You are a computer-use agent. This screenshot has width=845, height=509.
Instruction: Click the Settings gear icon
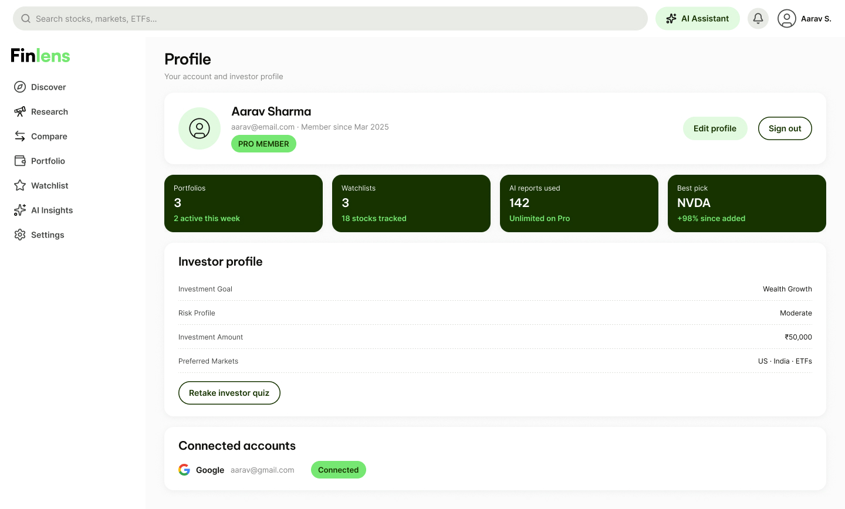tap(20, 235)
